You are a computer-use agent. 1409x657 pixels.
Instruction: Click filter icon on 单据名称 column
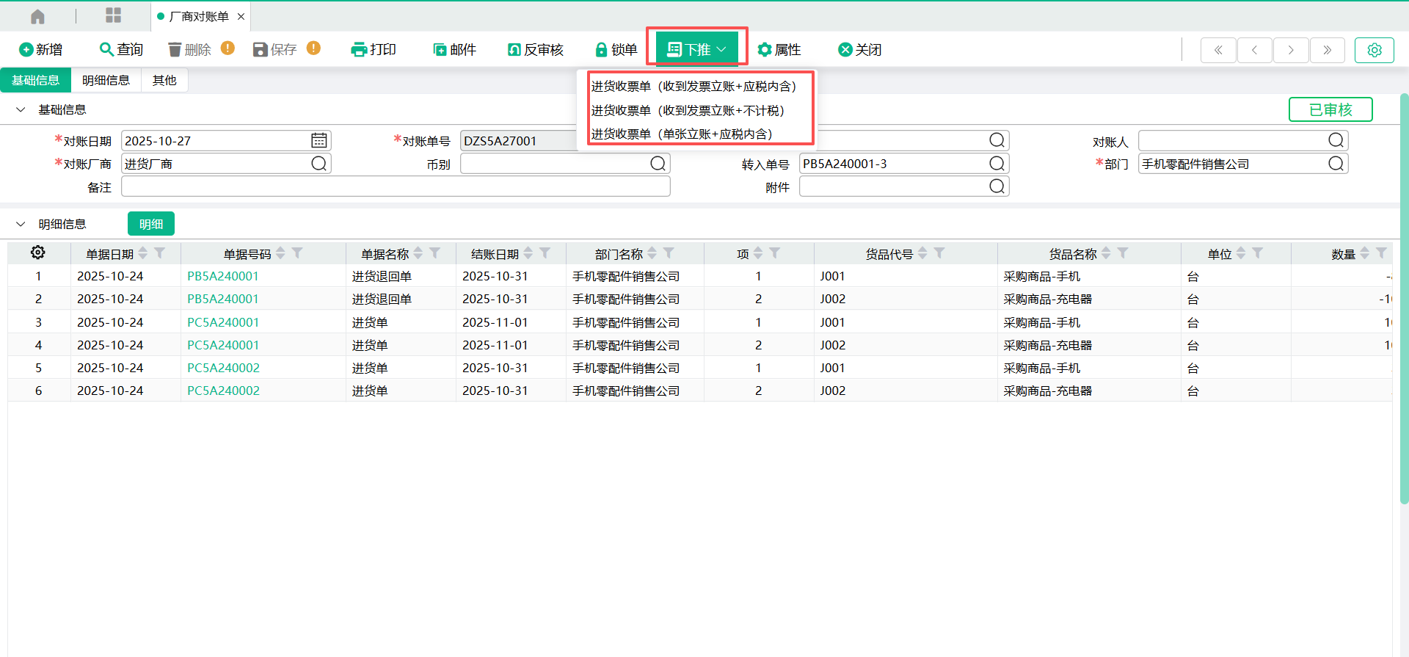click(x=435, y=253)
